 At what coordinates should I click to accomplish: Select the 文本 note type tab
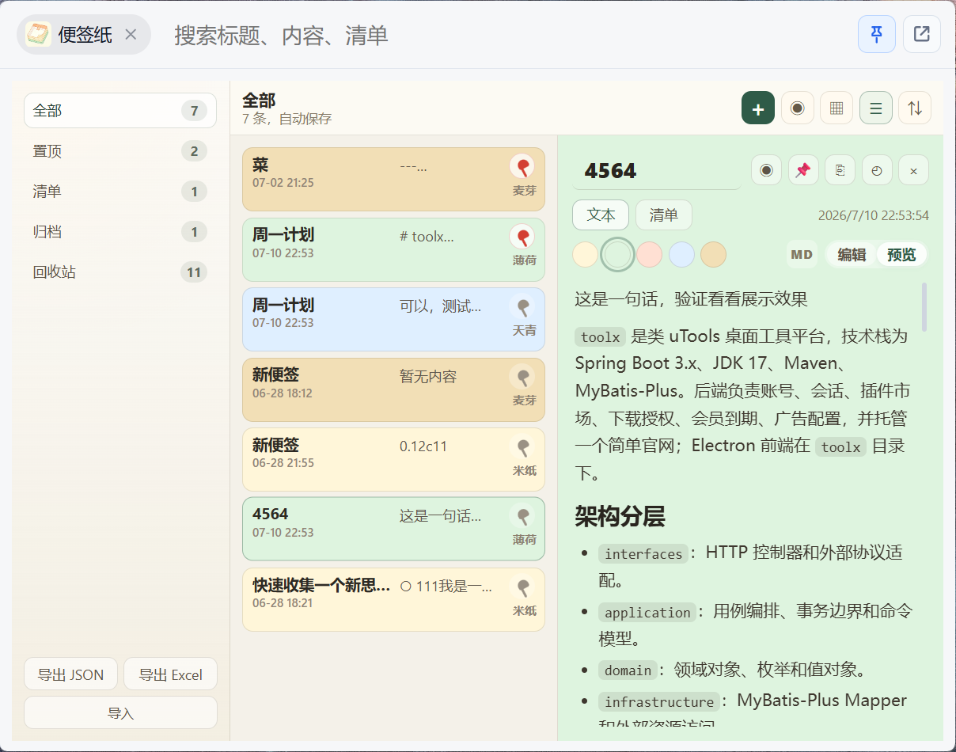[x=601, y=215]
